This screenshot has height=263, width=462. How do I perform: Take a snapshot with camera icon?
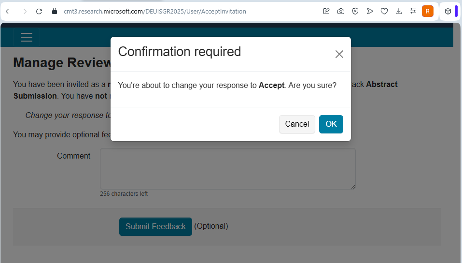click(341, 11)
